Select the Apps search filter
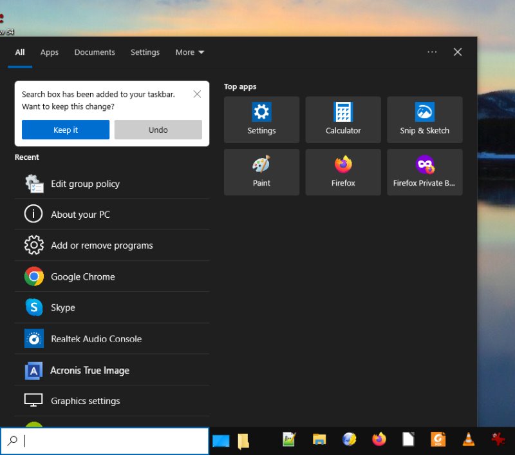Viewport: 515px width, 455px height. point(49,52)
